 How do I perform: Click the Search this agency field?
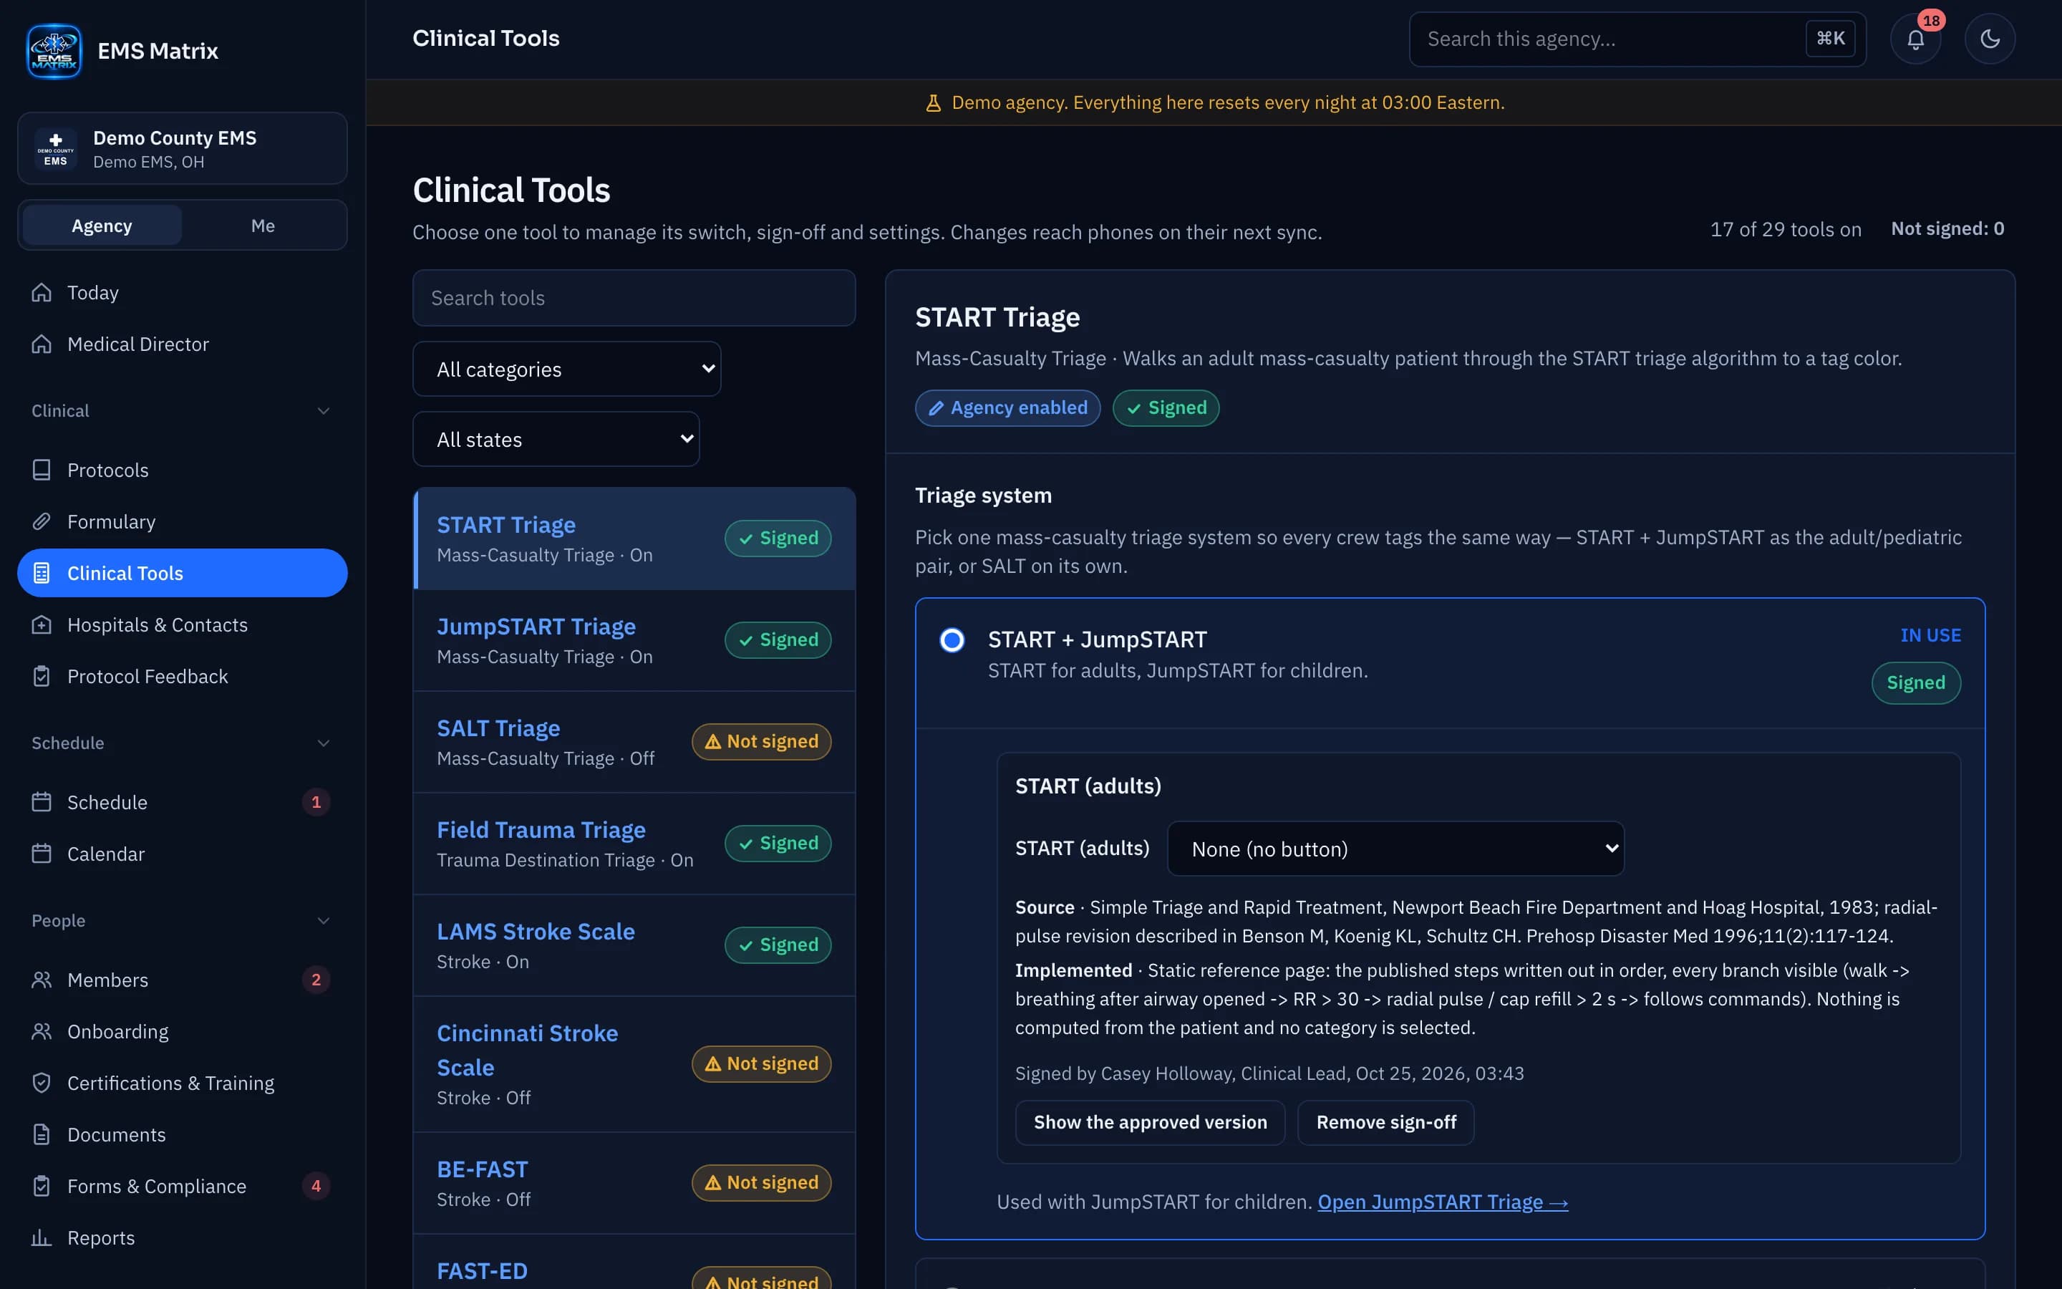[1637, 39]
